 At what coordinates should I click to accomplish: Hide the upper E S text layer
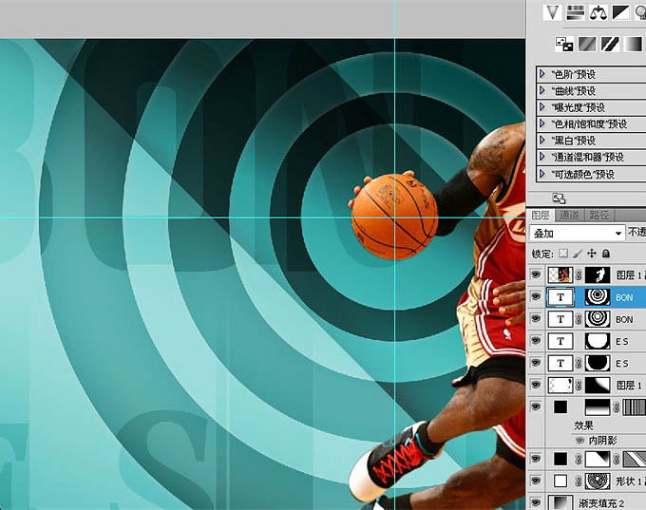coord(536,340)
